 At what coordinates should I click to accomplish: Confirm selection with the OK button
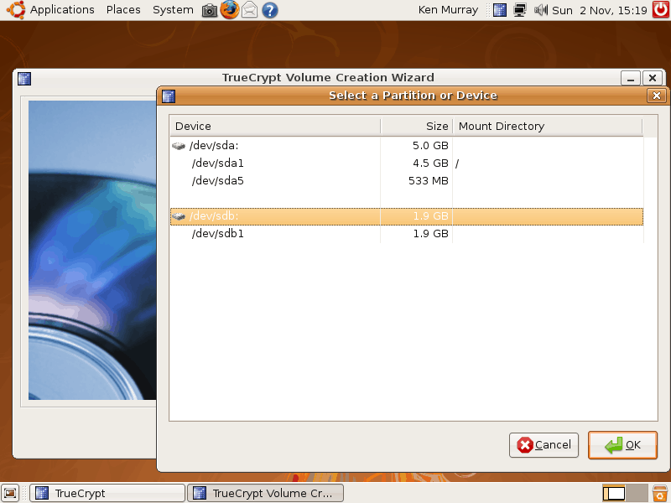click(622, 445)
